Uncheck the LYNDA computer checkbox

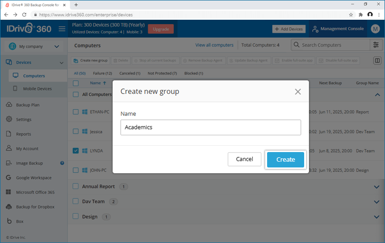(76, 151)
